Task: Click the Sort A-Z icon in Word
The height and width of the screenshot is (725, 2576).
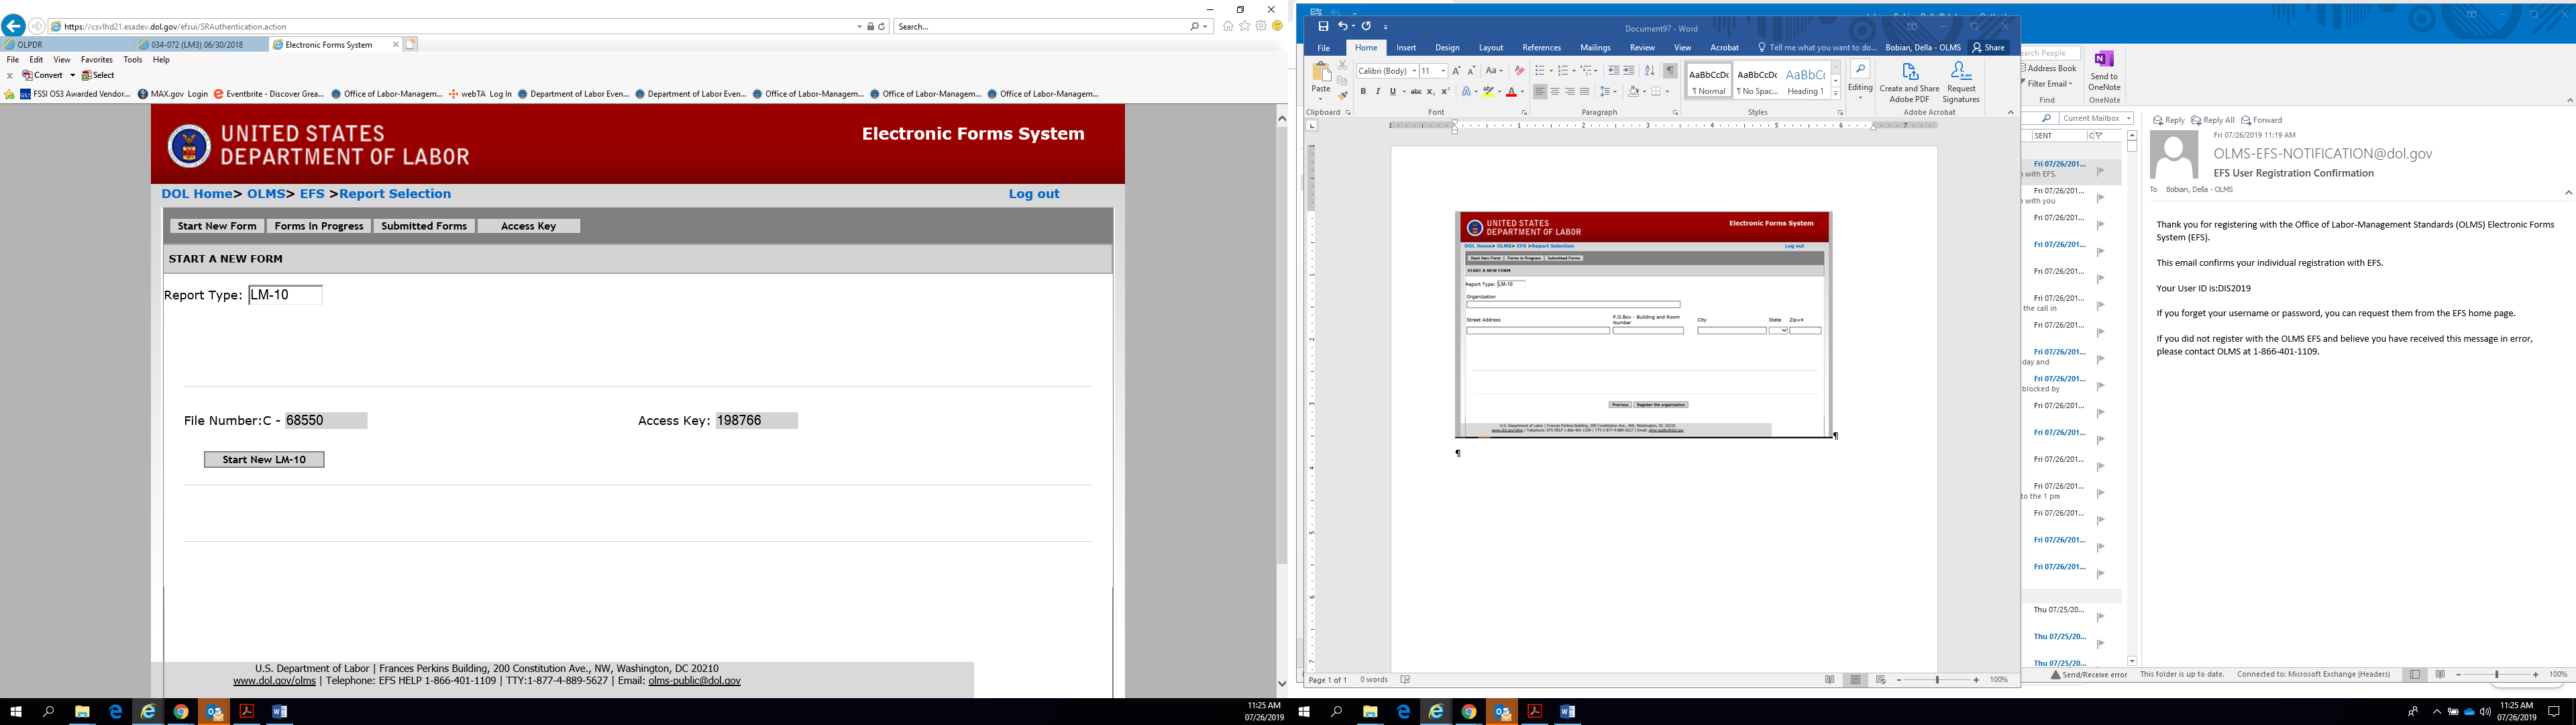Action: 1649,71
